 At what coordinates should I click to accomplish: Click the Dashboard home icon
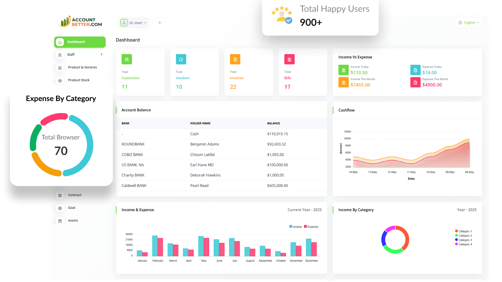[60, 42]
